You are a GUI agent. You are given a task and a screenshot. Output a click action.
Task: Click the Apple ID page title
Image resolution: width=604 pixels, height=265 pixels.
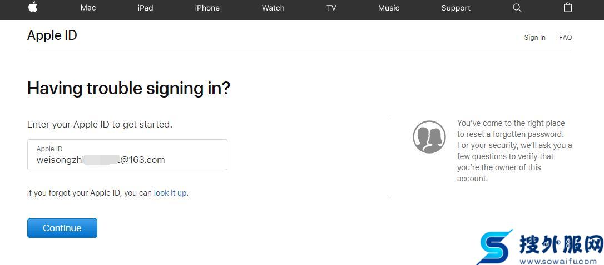point(52,35)
